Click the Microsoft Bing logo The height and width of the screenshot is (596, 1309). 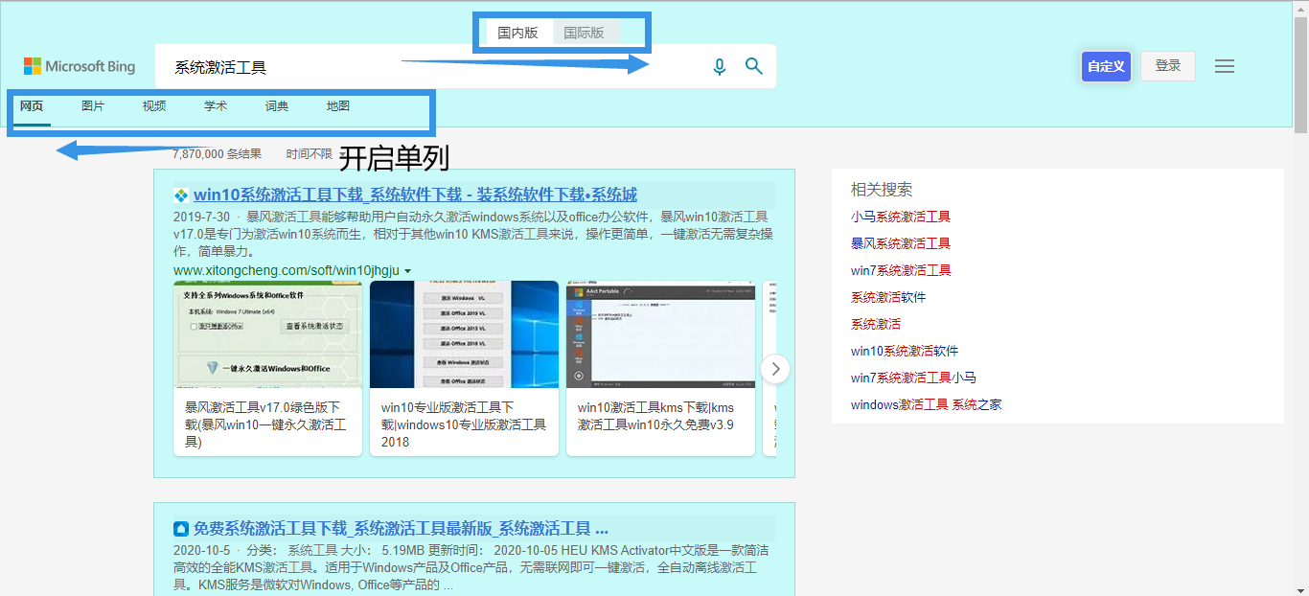pos(80,66)
